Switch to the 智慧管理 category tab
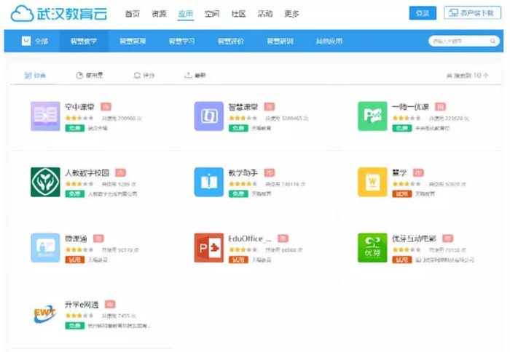510x352 pixels. tap(133, 41)
